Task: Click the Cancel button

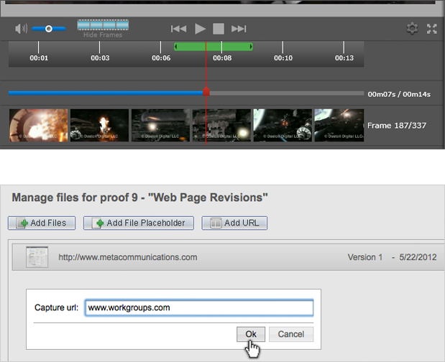Action: coord(291,334)
